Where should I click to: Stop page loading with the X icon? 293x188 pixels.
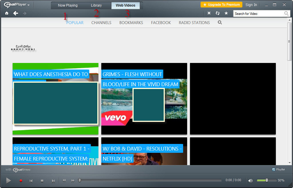point(209,13)
